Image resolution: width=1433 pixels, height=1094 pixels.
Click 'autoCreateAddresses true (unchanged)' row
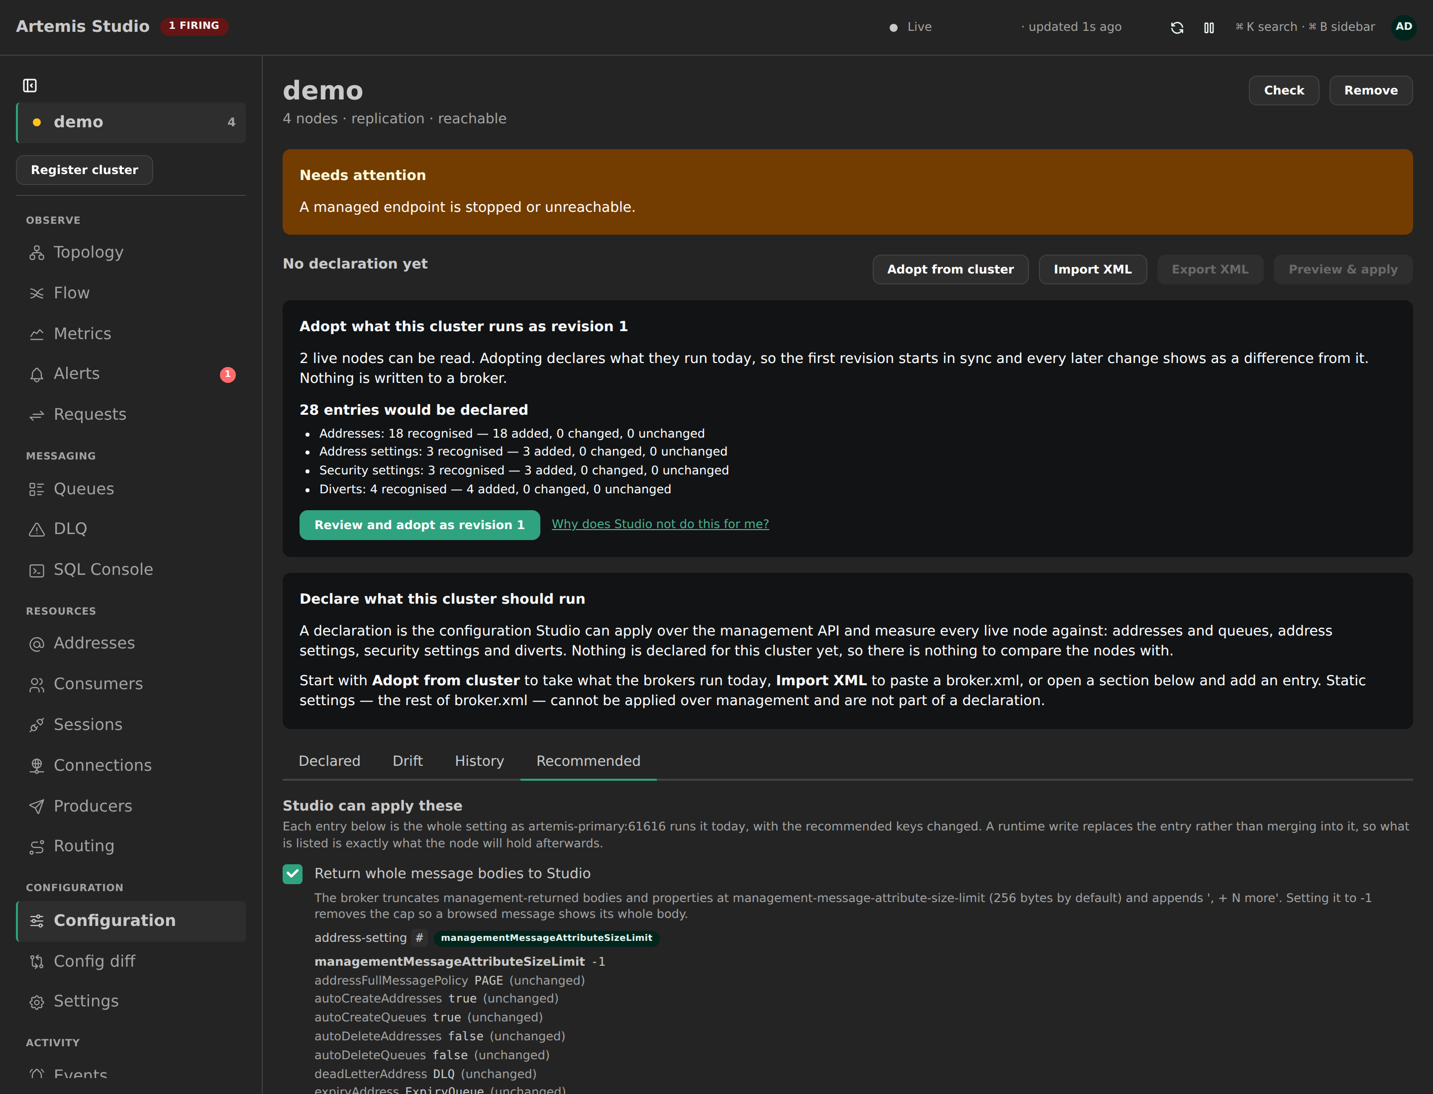[436, 999]
